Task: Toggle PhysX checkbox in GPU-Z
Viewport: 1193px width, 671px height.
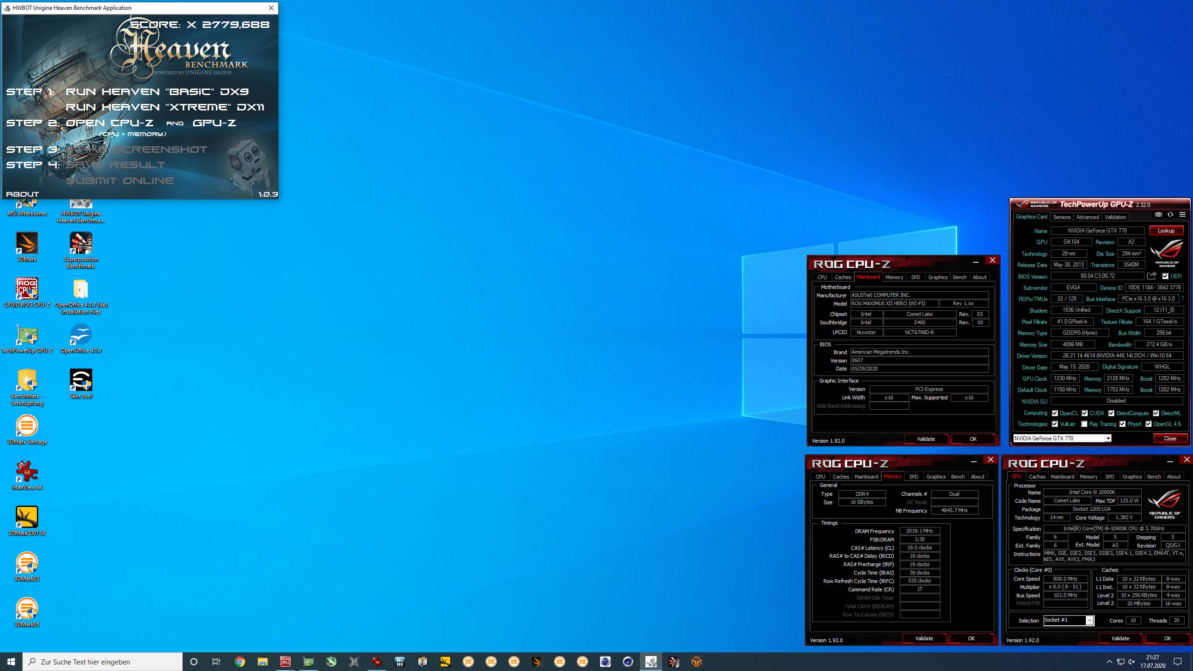Action: click(x=1123, y=424)
